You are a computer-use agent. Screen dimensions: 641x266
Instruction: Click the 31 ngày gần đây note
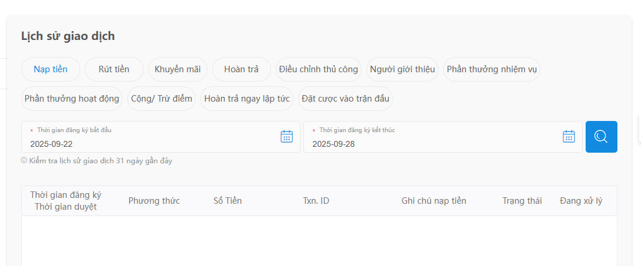101,161
